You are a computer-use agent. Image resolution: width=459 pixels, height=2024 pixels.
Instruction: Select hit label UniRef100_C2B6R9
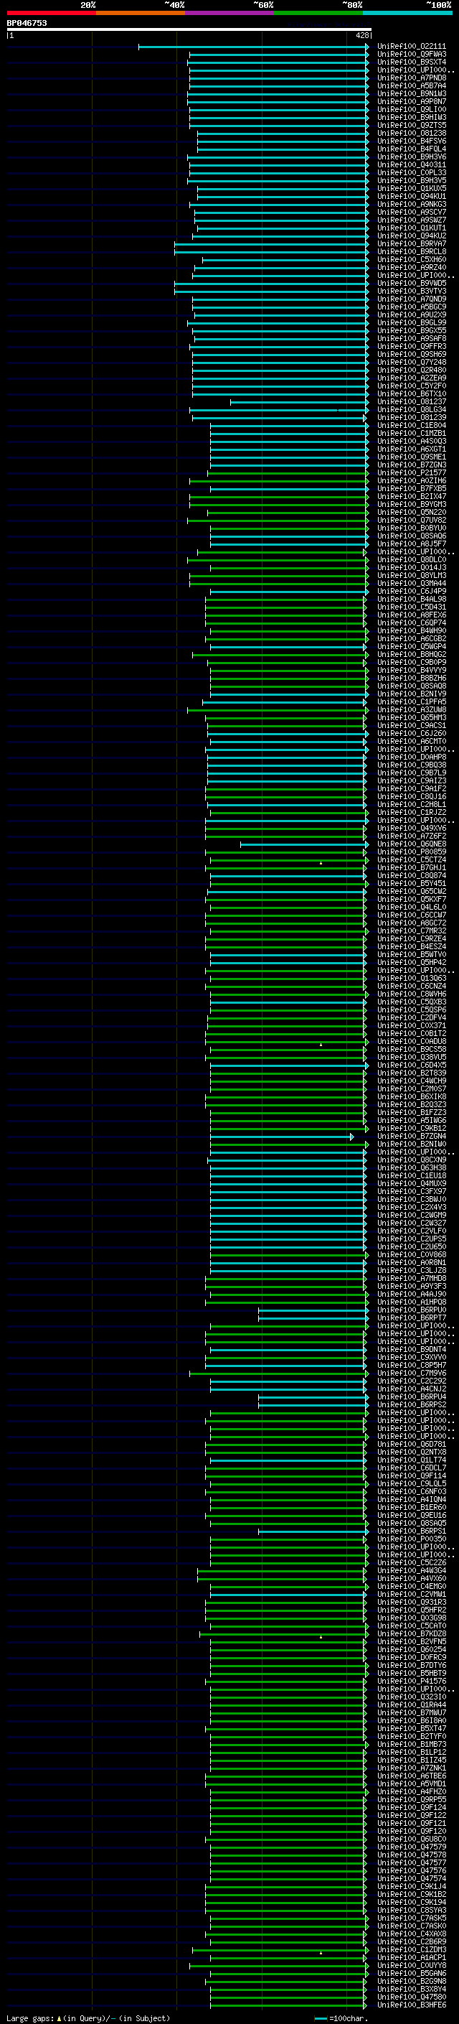[411, 1941]
